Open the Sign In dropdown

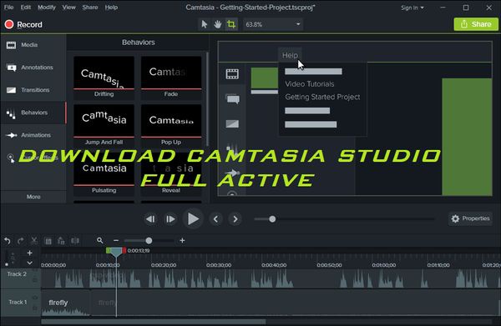tap(412, 8)
